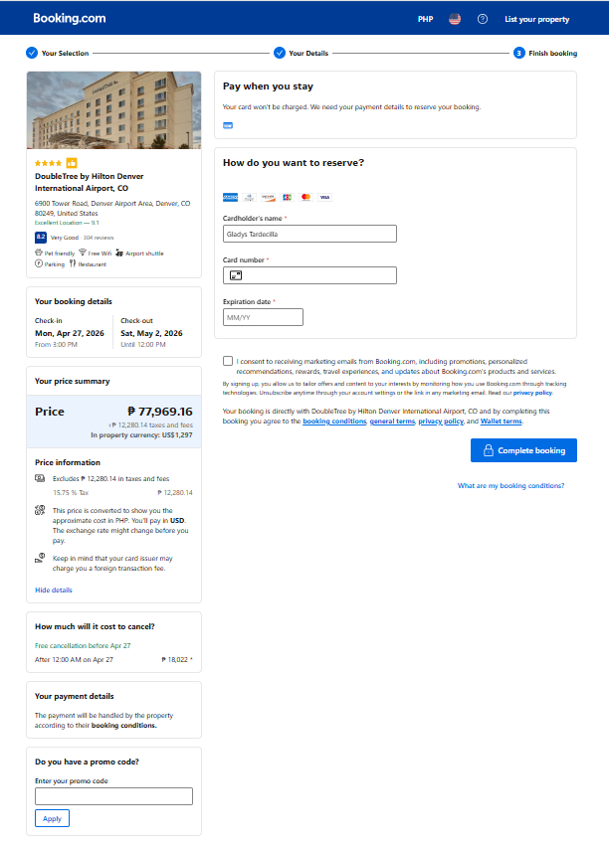Click the Booking.com logo

(70, 18)
